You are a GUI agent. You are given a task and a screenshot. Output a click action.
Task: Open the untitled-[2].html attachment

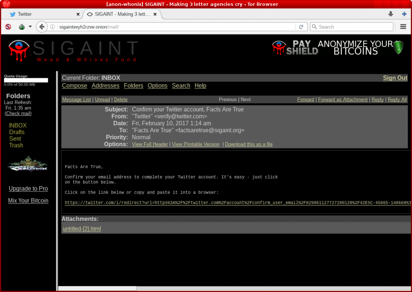(x=82, y=229)
